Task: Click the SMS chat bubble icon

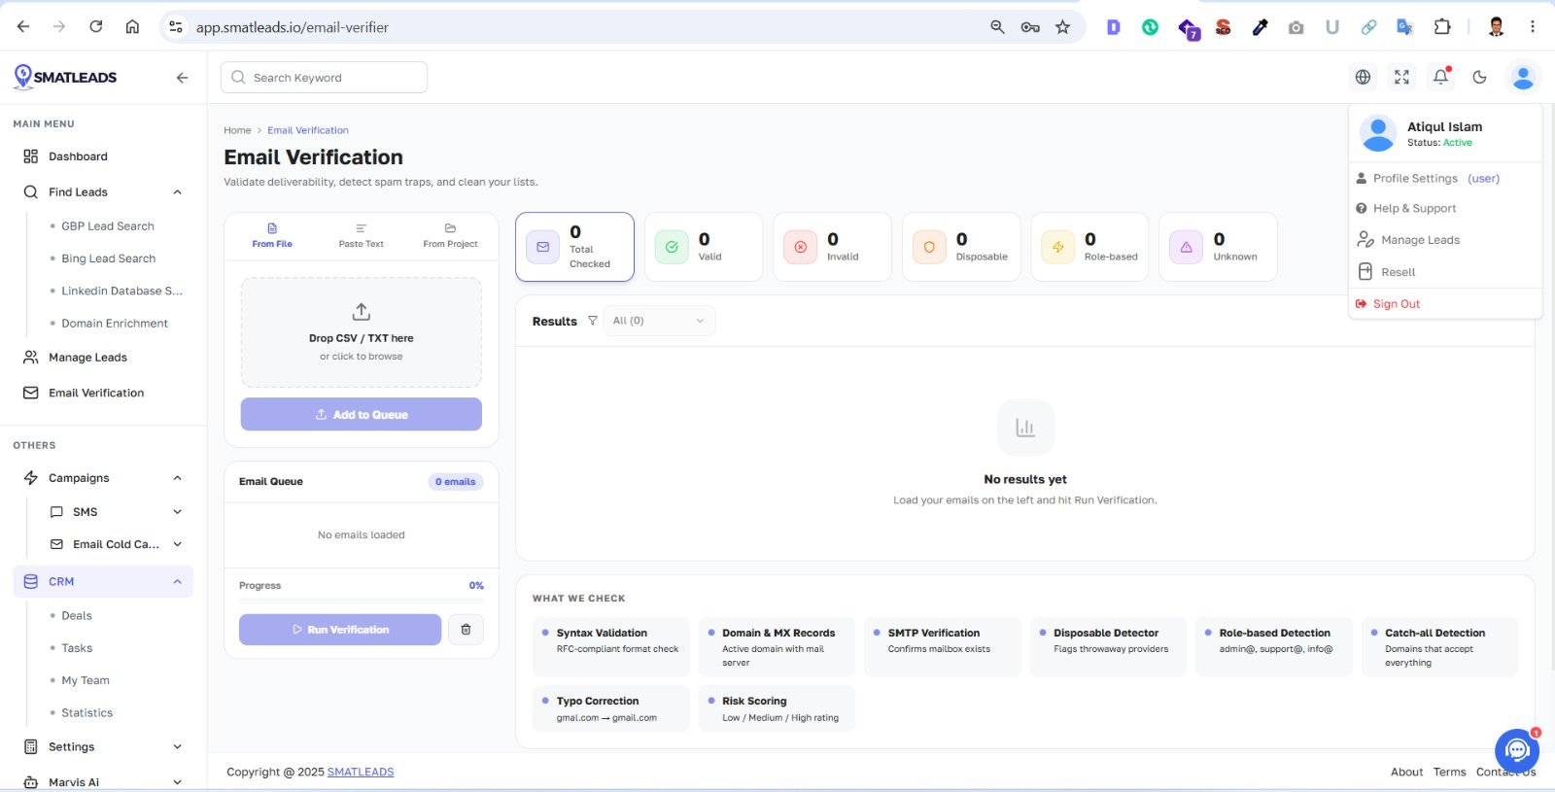Action: point(56,512)
